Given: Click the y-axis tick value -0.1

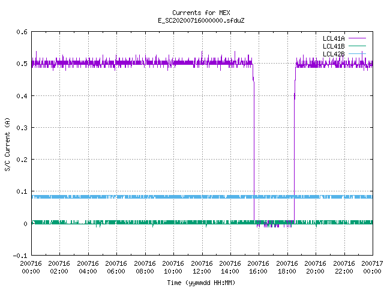Looking at the screenshot, I should pyautogui.click(x=20, y=256).
